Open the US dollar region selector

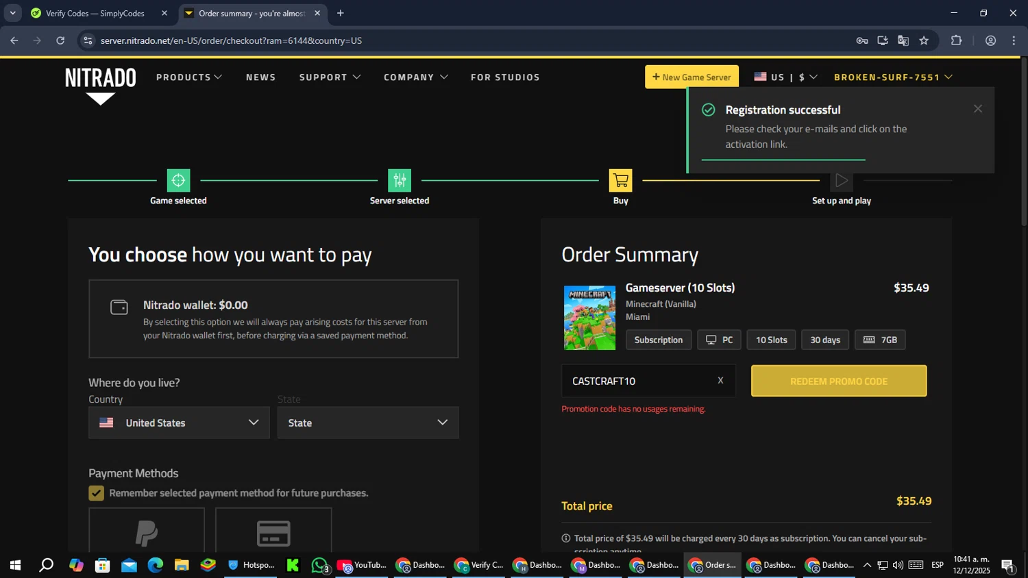[x=785, y=77]
